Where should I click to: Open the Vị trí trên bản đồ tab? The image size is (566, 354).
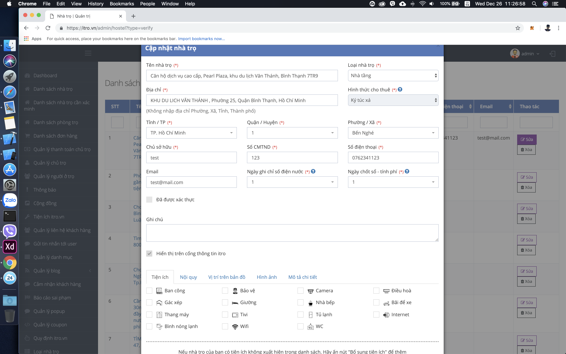[227, 277]
